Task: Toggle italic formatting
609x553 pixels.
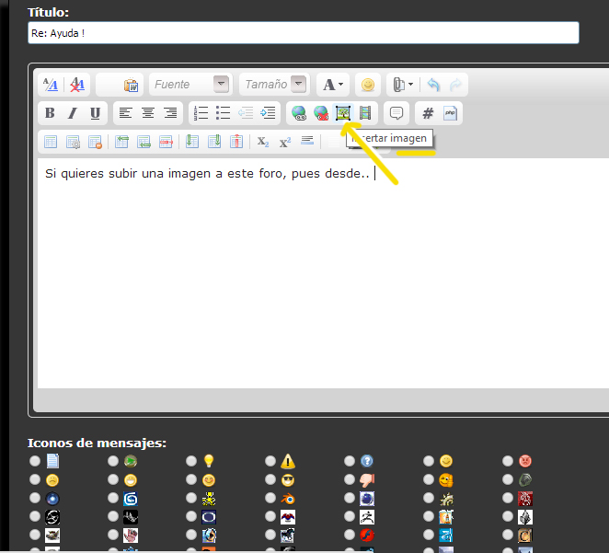Action: pyautogui.click(x=73, y=113)
